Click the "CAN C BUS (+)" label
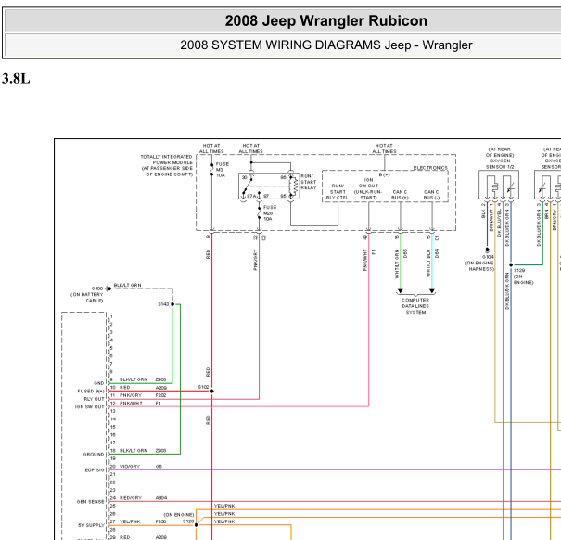Viewport: 561px width, 540px height. (400, 195)
